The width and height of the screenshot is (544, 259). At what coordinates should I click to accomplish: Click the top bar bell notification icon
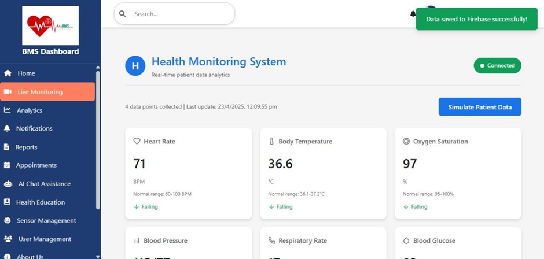coord(413,14)
